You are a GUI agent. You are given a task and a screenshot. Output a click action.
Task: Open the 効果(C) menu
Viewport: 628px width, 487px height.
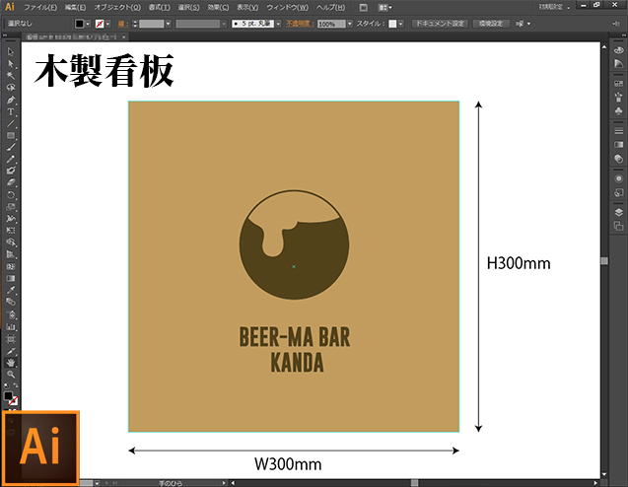[x=218, y=7]
